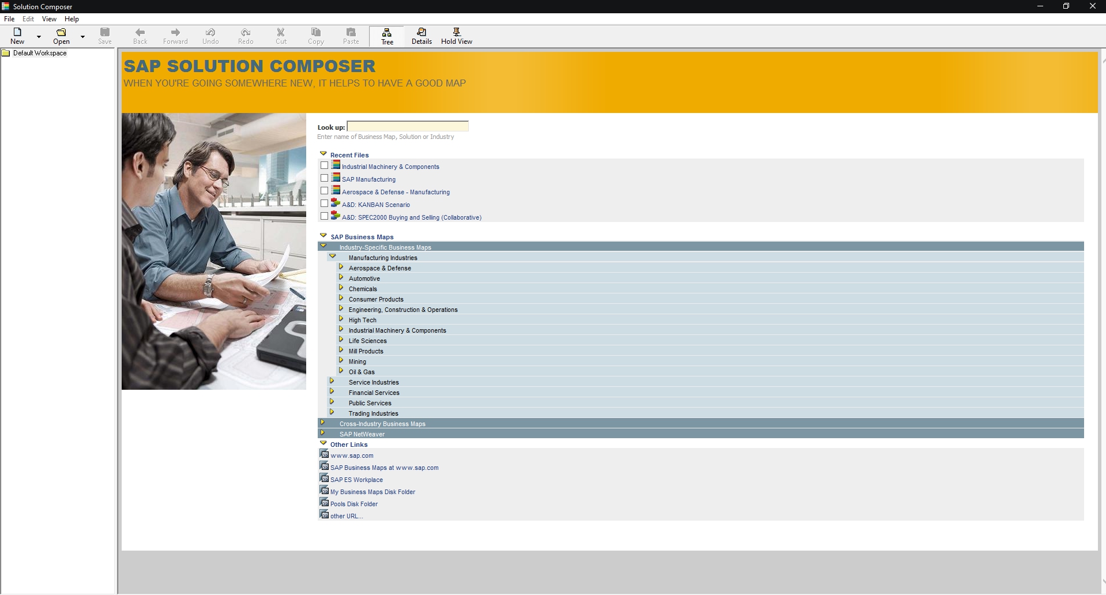The height and width of the screenshot is (595, 1106).
Task: Select the Mining tree row
Action: point(710,361)
